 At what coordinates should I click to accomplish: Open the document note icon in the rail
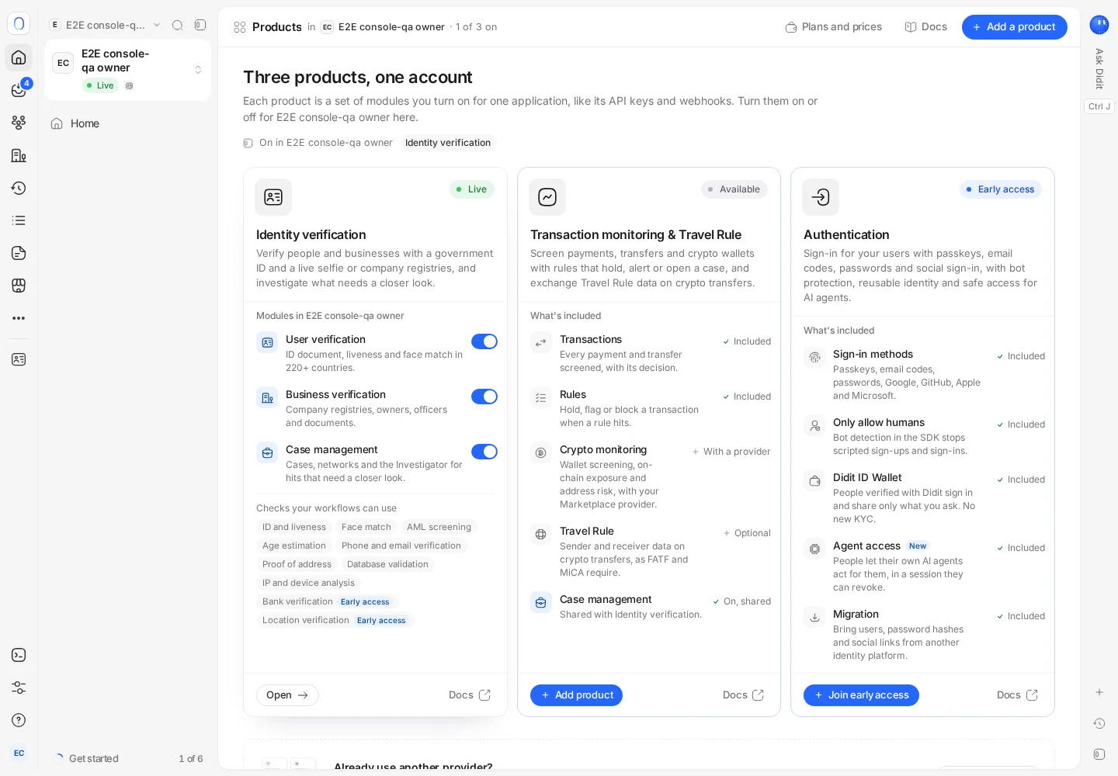19,253
